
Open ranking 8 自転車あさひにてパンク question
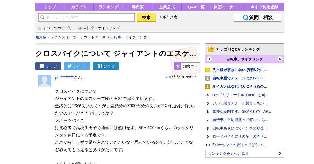coord(240,128)
